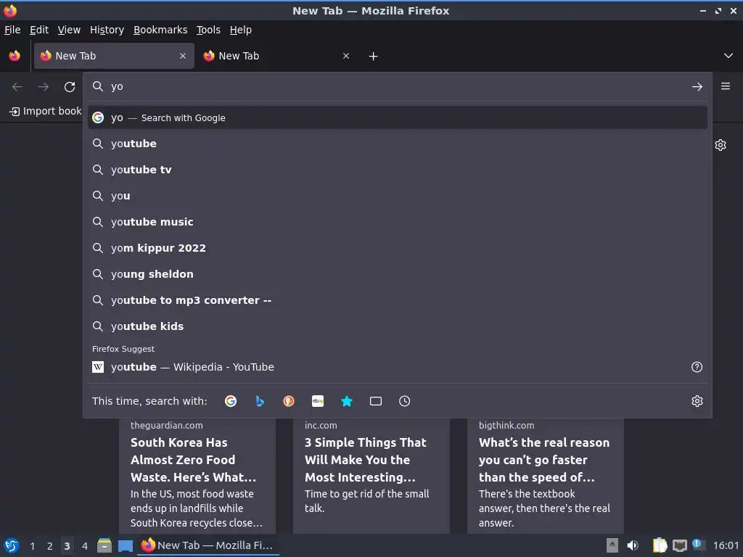The height and width of the screenshot is (557, 743).
Task: Click the Firefox taskbar window entry
Action: coord(208,545)
